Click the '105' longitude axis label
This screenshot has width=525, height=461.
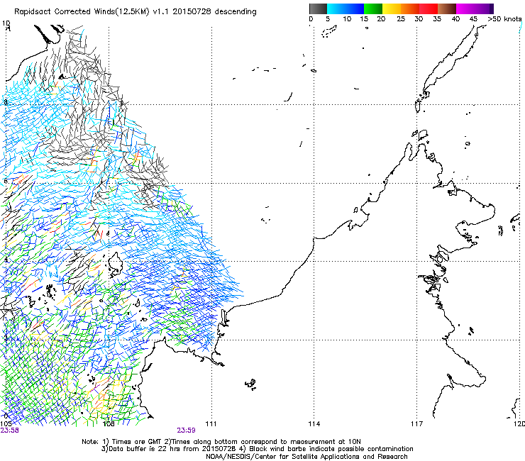tap(6, 424)
